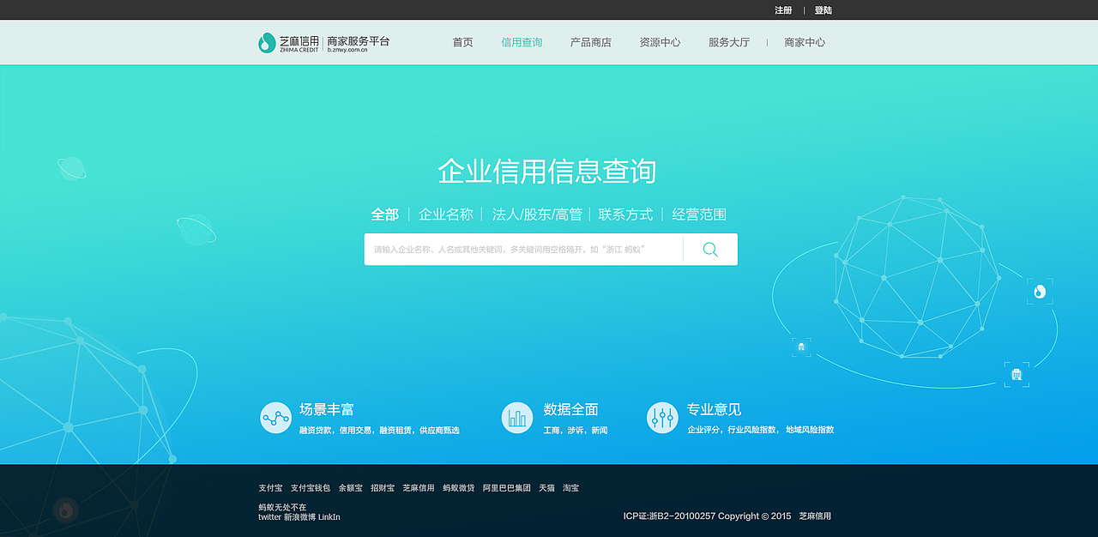Click the 登陆 login link
This screenshot has width=1098, height=537.
coord(822,9)
